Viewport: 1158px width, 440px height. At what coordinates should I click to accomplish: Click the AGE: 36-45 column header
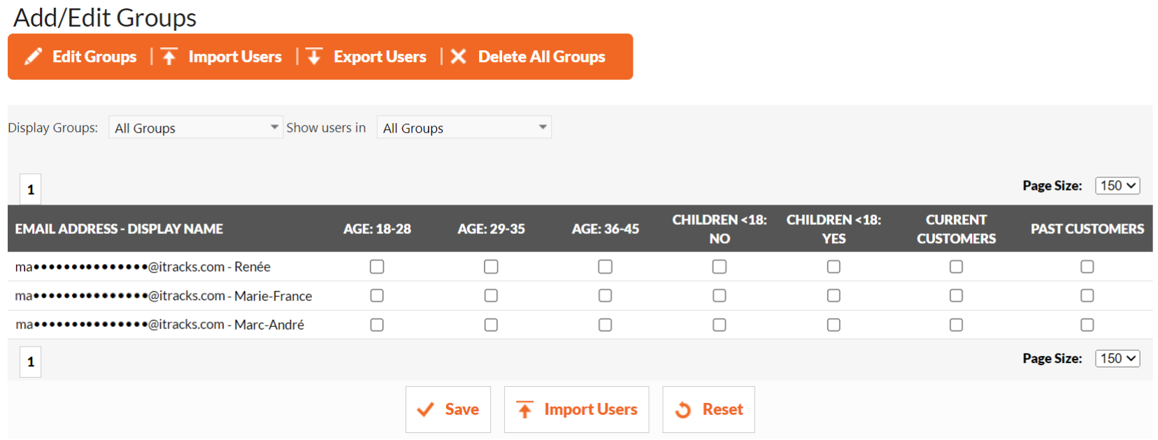(606, 229)
